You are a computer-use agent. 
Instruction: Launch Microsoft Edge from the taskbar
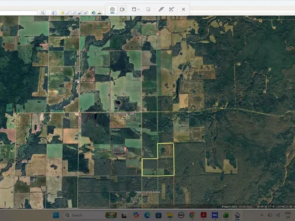coord(147,215)
